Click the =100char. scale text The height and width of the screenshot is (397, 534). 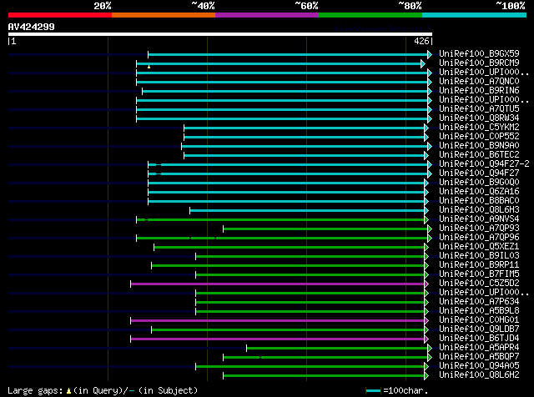coord(406,390)
